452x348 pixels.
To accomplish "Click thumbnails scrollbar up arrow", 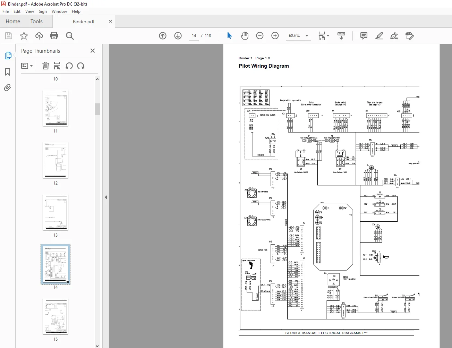I will 97,79.
